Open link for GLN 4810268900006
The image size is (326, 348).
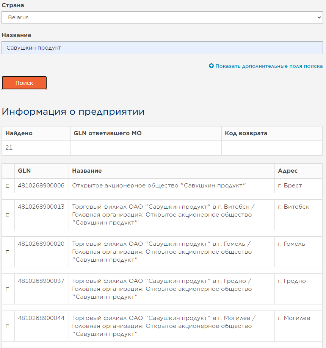(x=41, y=185)
